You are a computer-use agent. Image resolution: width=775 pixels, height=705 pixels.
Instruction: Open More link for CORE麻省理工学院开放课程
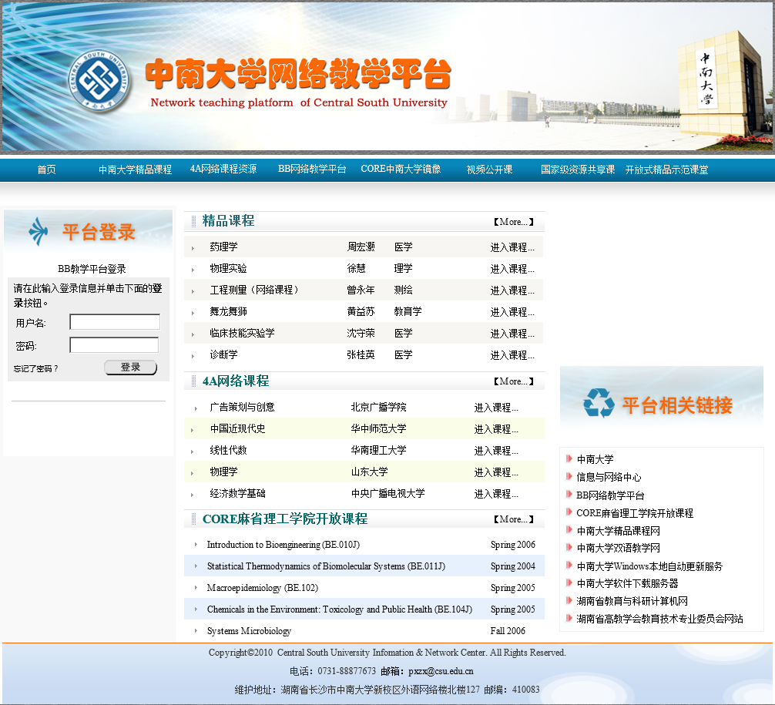click(x=514, y=519)
